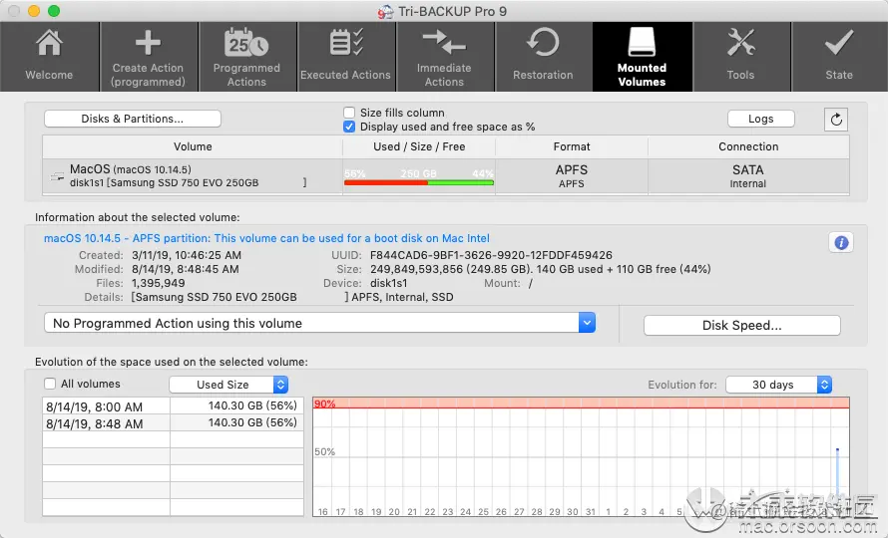The width and height of the screenshot is (888, 538).
Task: Click the Tri-BACKUP title bar app icon
Action: [386, 11]
